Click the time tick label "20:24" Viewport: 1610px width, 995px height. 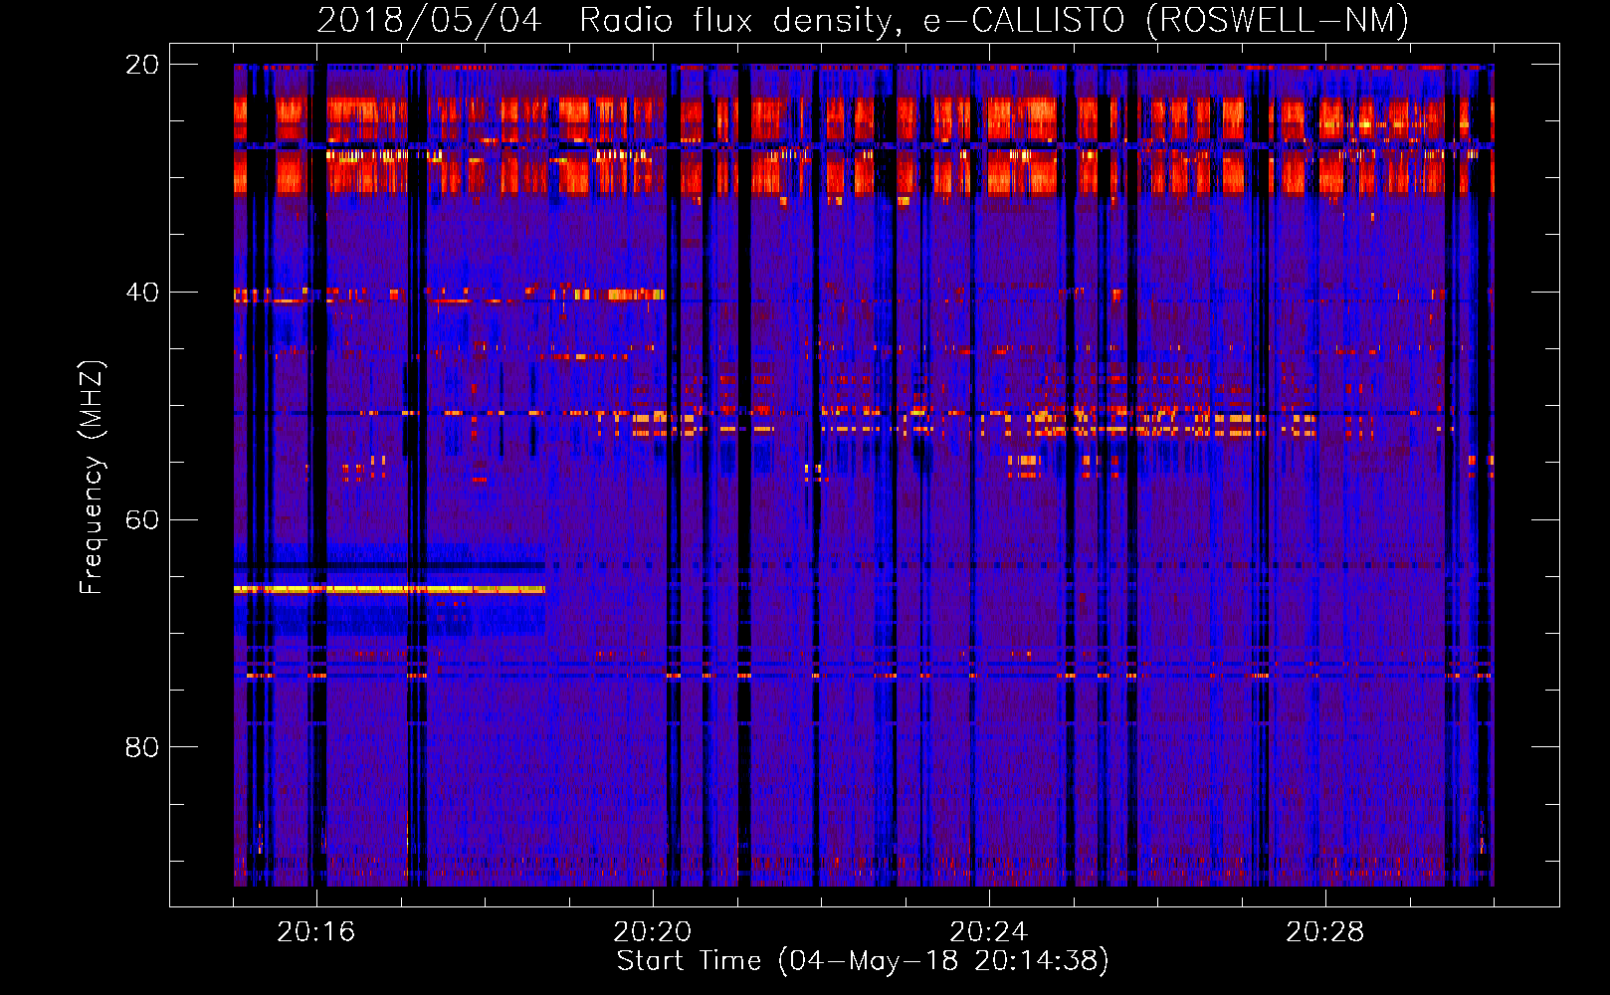[x=989, y=931]
